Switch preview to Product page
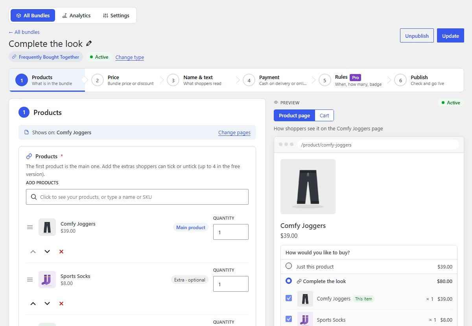 click(x=294, y=115)
